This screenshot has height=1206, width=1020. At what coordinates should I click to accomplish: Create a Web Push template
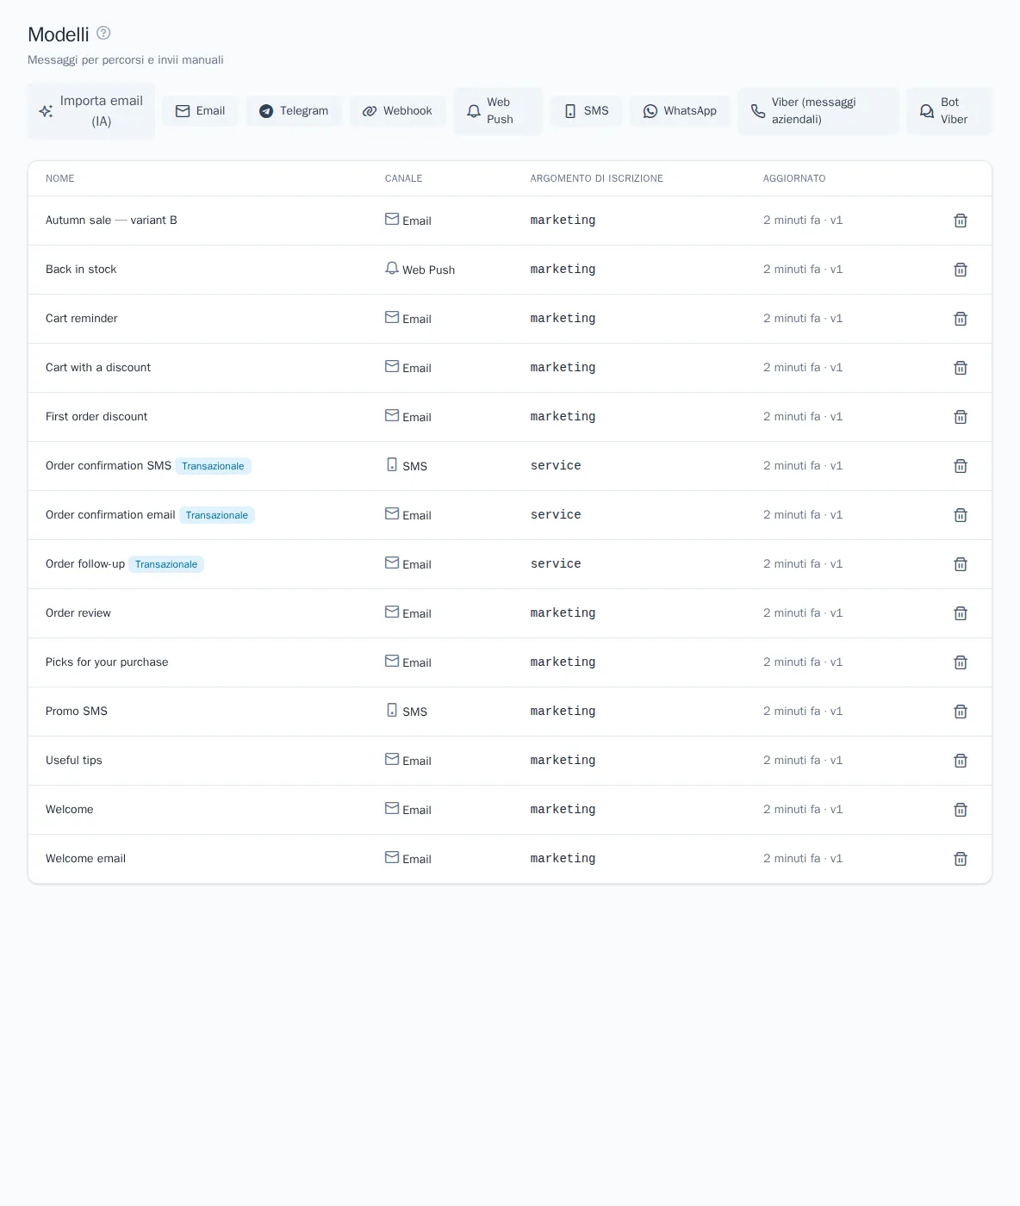pos(498,111)
